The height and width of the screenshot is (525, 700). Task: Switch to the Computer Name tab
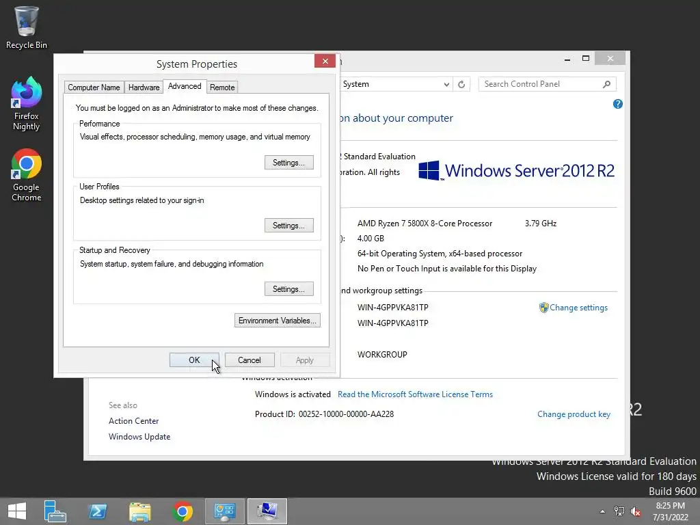[94, 87]
